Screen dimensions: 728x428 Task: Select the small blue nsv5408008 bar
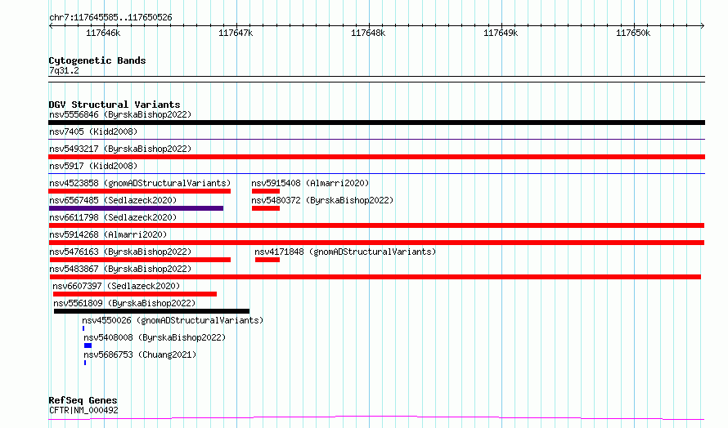coord(88,346)
